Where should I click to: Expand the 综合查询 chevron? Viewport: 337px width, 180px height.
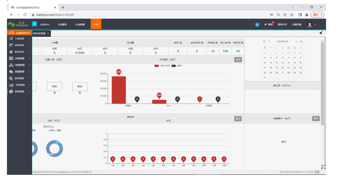[x=29, y=78]
